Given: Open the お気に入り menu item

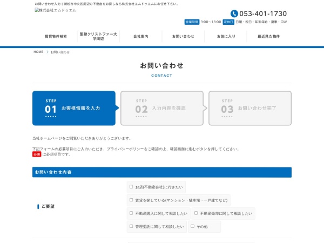Looking at the screenshot, I should [226, 36].
